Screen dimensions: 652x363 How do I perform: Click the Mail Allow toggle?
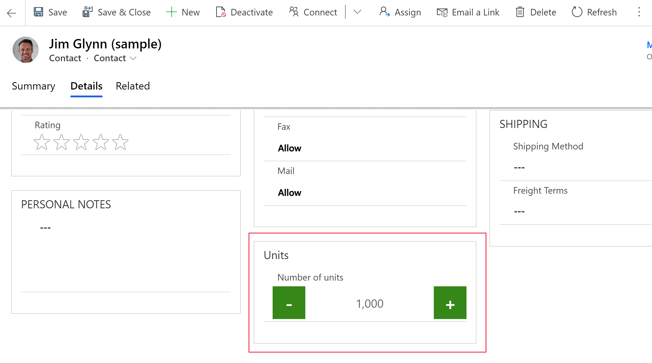(x=290, y=193)
